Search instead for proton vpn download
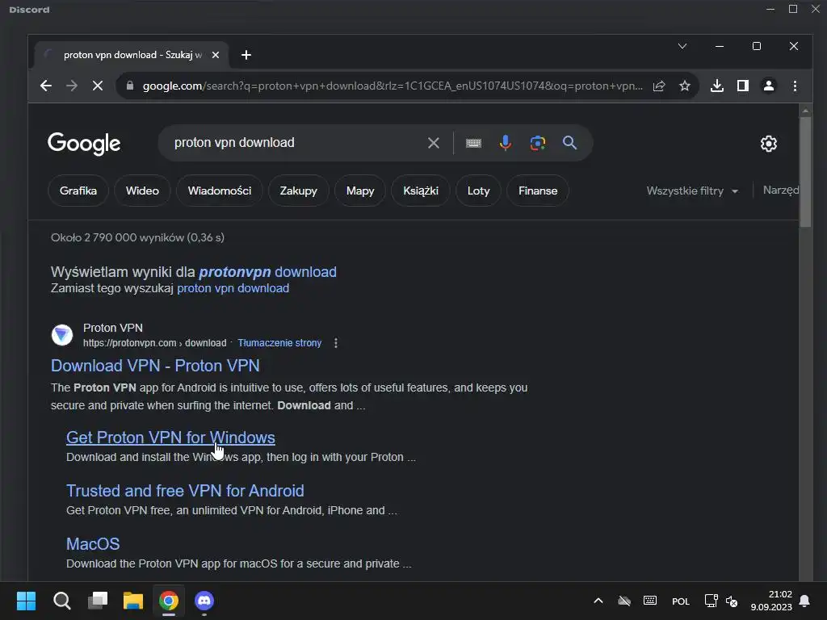Screen dimensions: 827x620 233,288
